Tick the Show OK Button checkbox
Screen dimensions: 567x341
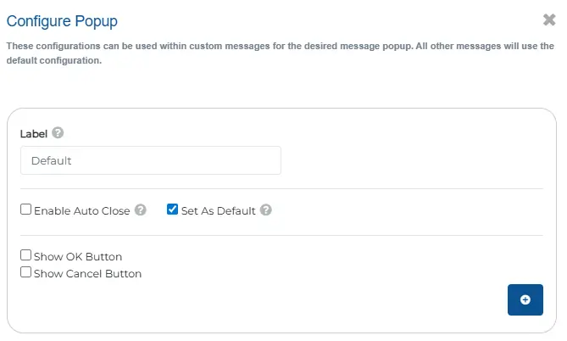[25, 255]
